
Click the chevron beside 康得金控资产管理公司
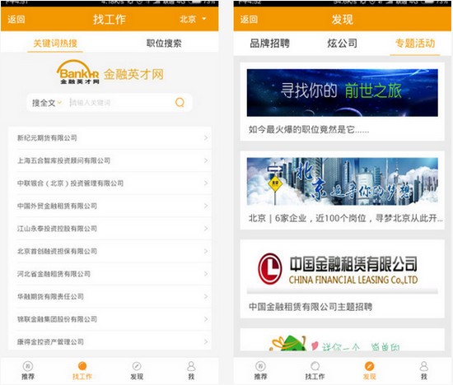[206, 341]
